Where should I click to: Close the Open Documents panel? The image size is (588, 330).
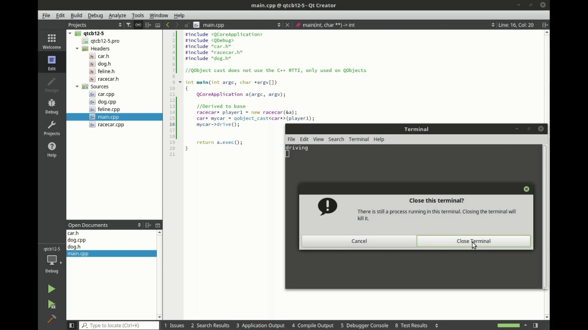(158, 225)
